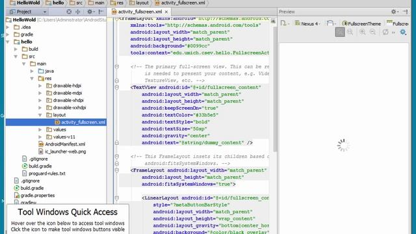Toggle zoom-to-fit button in Preview toolbar
Image resolution: width=416 pixels, height=234 pixels.
(x=340, y=32)
